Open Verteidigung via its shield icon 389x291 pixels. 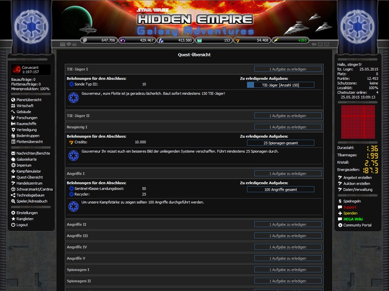(x=13, y=129)
